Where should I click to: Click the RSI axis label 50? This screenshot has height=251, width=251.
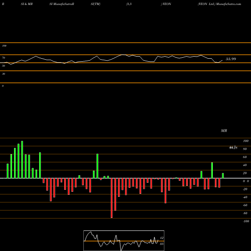pyautogui.click(x=4, y=66)
